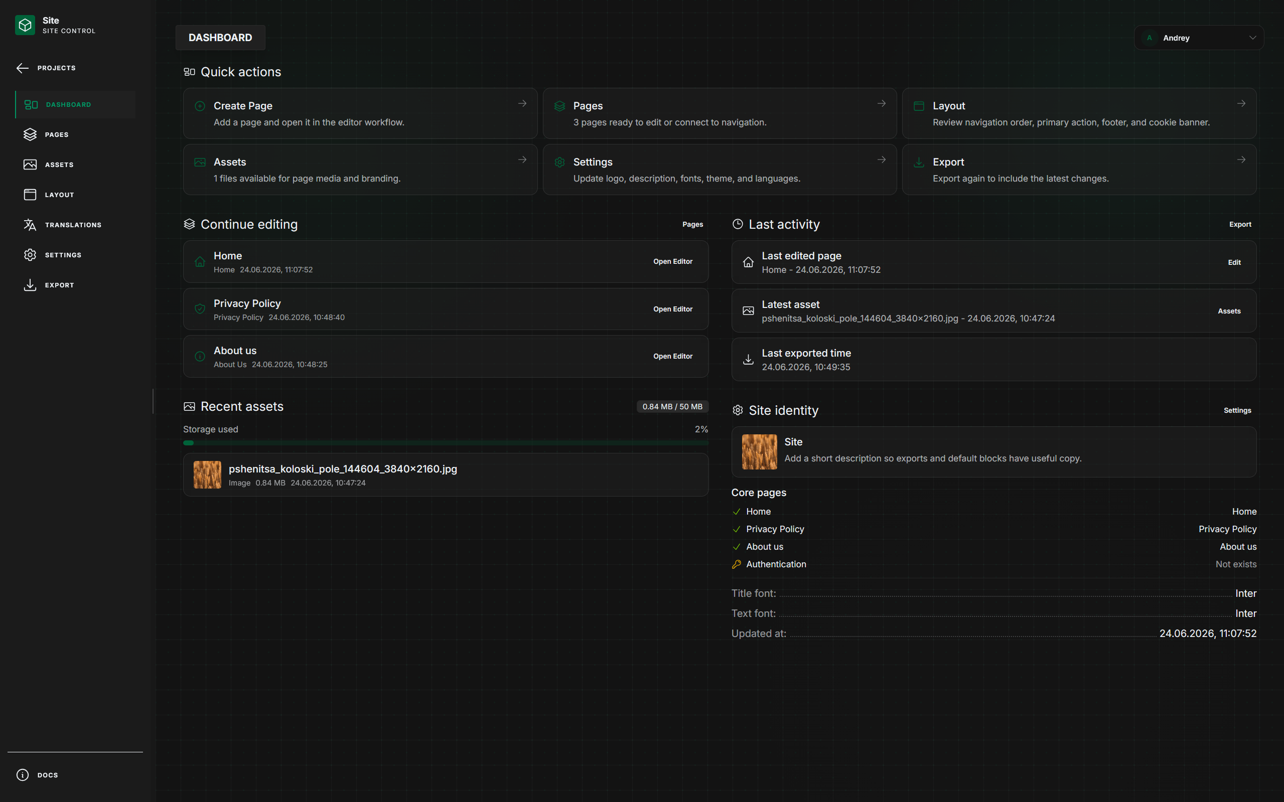Open Editor for the Home page
1284x802 pixels.
click(x=673, y=261)
